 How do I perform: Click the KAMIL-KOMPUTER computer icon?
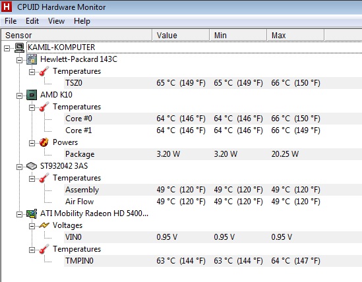pos(19,47)
